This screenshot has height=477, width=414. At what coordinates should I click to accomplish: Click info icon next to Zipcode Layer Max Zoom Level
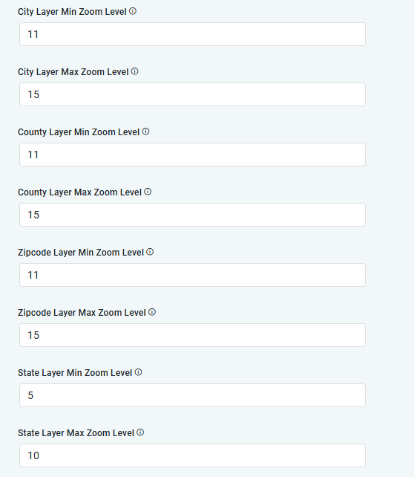pyautogui.click(x=152, y=312)
